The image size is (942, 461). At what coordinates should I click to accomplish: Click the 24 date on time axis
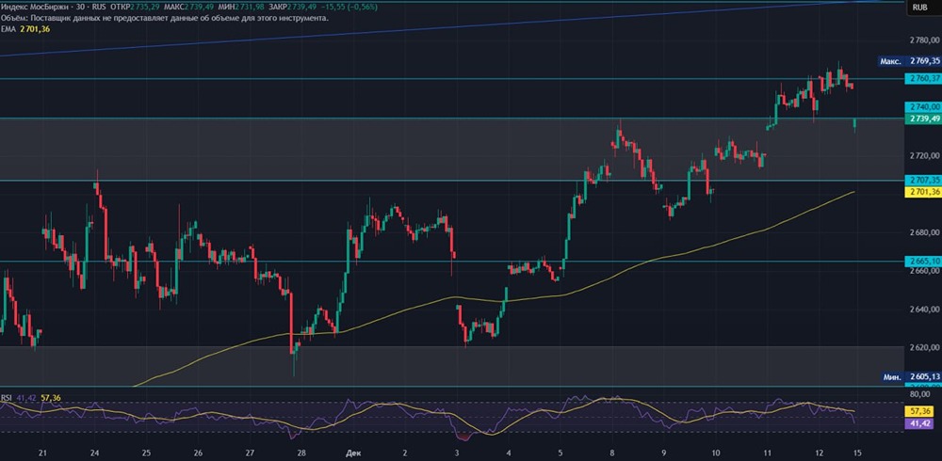tap(95, 452)
